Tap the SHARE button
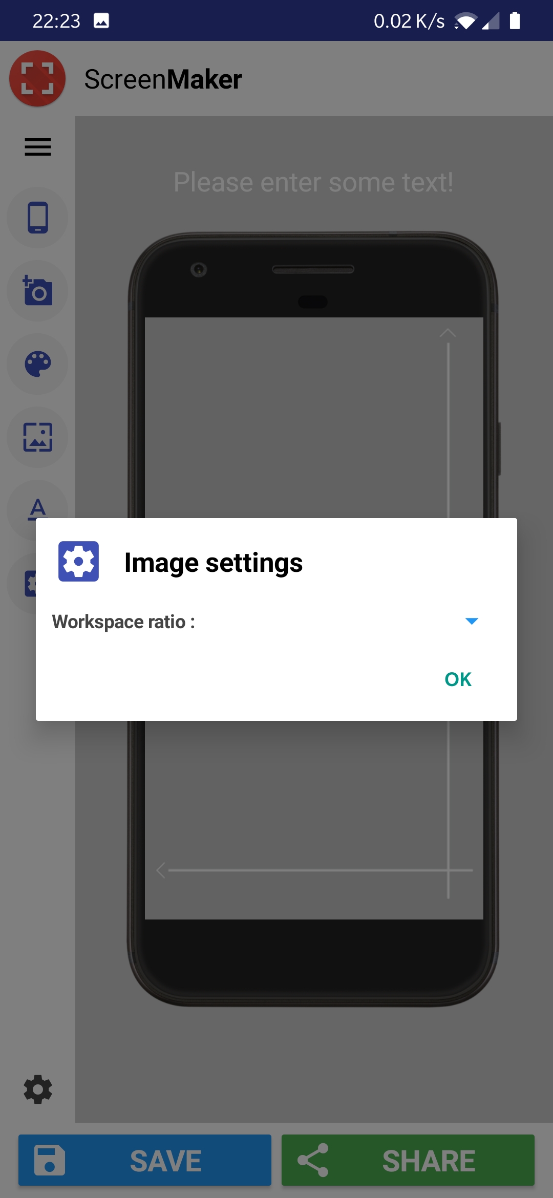The image size is (553, 1198). pos(408,1160)
